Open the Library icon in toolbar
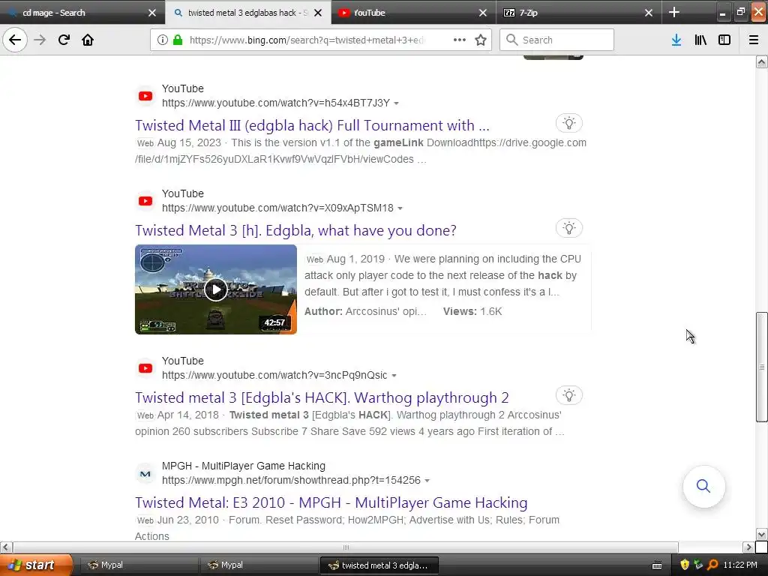The image size is (768, 576). [700, 40]
